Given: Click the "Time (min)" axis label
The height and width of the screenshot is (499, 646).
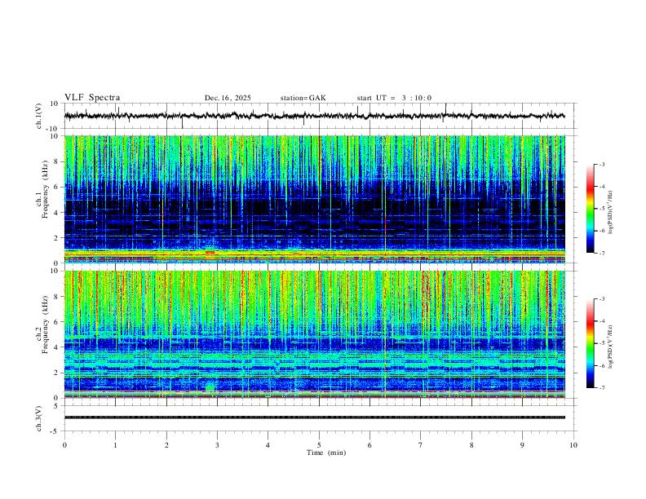Looking at the screenshot, I should 326,453.
